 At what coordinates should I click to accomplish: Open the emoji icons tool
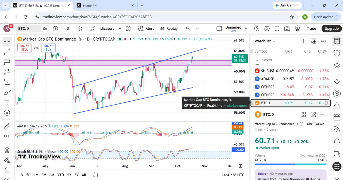click(x=7, y=113)
